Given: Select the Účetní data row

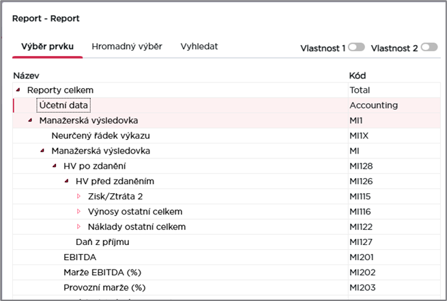Looking at the screenshot, I should pyautogui.click(x=227, y=105).
